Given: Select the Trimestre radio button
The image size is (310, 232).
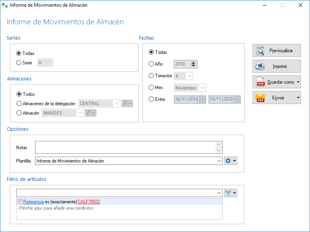Looking at the screenshot, I should pos(151,76).
